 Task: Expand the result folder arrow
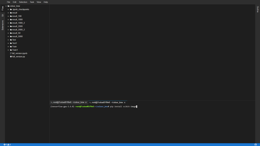click(8, 13)
